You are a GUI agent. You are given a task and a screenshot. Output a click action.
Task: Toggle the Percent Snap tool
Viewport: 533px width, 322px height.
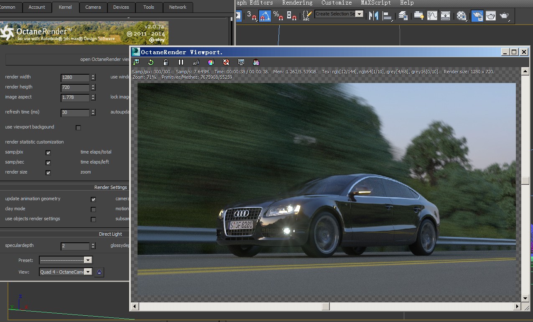278,16
